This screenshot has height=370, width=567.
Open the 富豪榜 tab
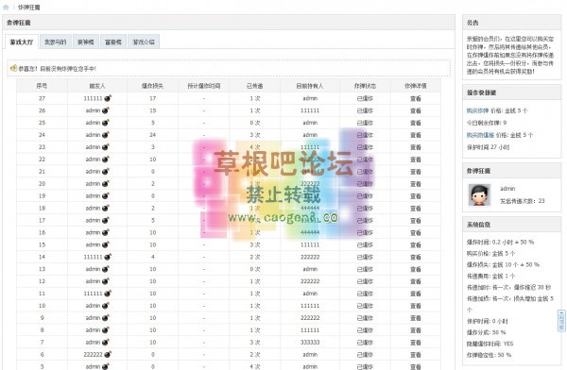(x=112, y=42)
